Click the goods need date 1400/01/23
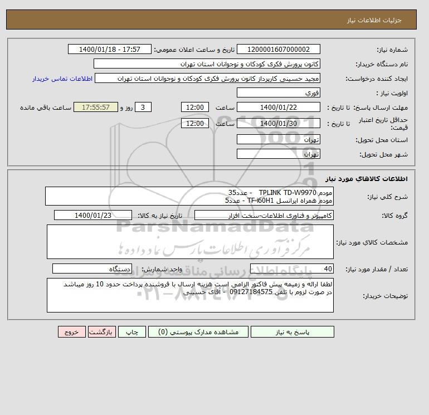This screenshot has width=429, height=415. [x=93, y=215]
